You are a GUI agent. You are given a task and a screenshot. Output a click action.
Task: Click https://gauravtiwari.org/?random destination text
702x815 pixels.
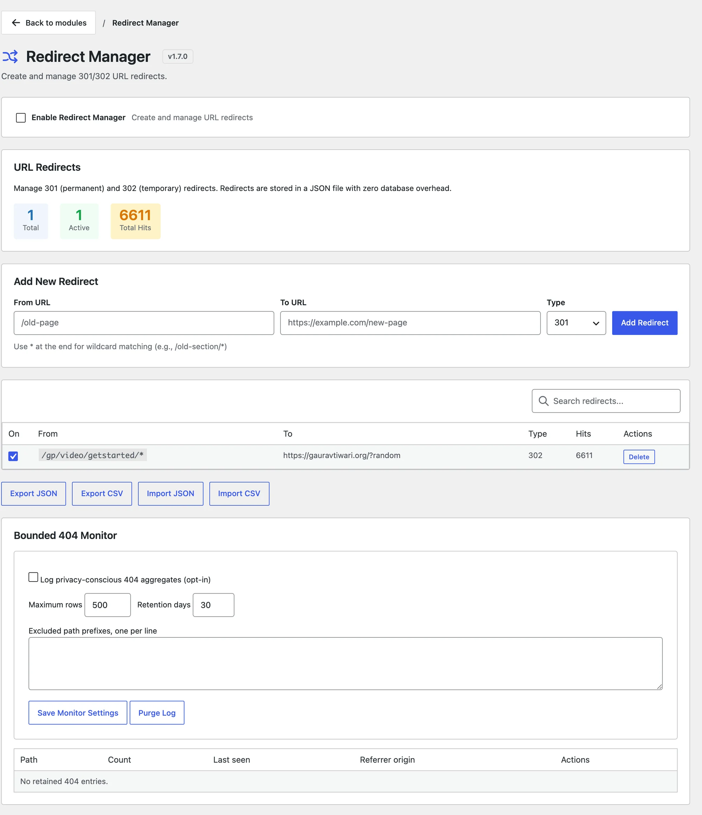[x=342, y=456]
